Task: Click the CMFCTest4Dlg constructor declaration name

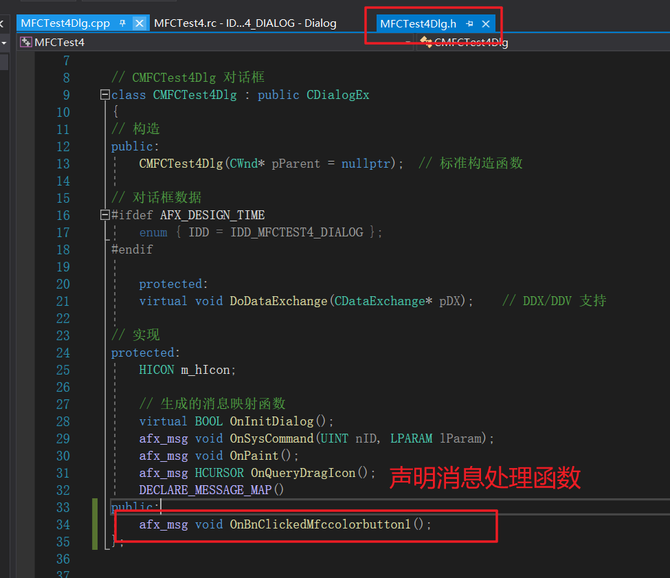Action: [181, 163]
